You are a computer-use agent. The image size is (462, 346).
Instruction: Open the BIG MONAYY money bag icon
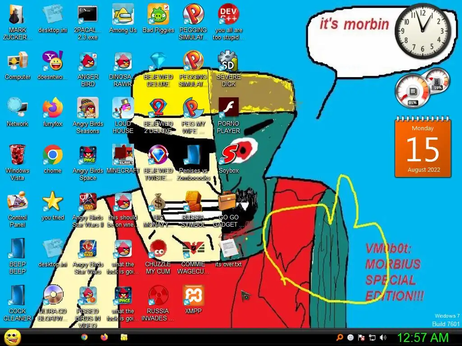click(158, 202)
